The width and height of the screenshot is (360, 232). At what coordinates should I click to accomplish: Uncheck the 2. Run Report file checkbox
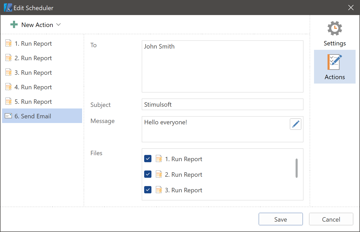148,174
